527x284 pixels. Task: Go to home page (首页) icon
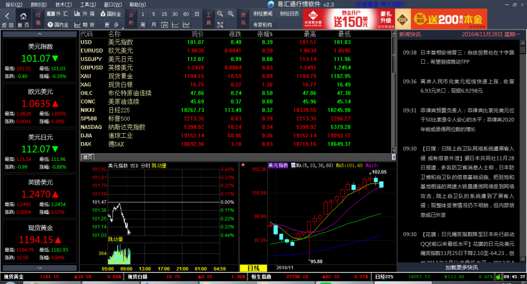pos(23,18)
